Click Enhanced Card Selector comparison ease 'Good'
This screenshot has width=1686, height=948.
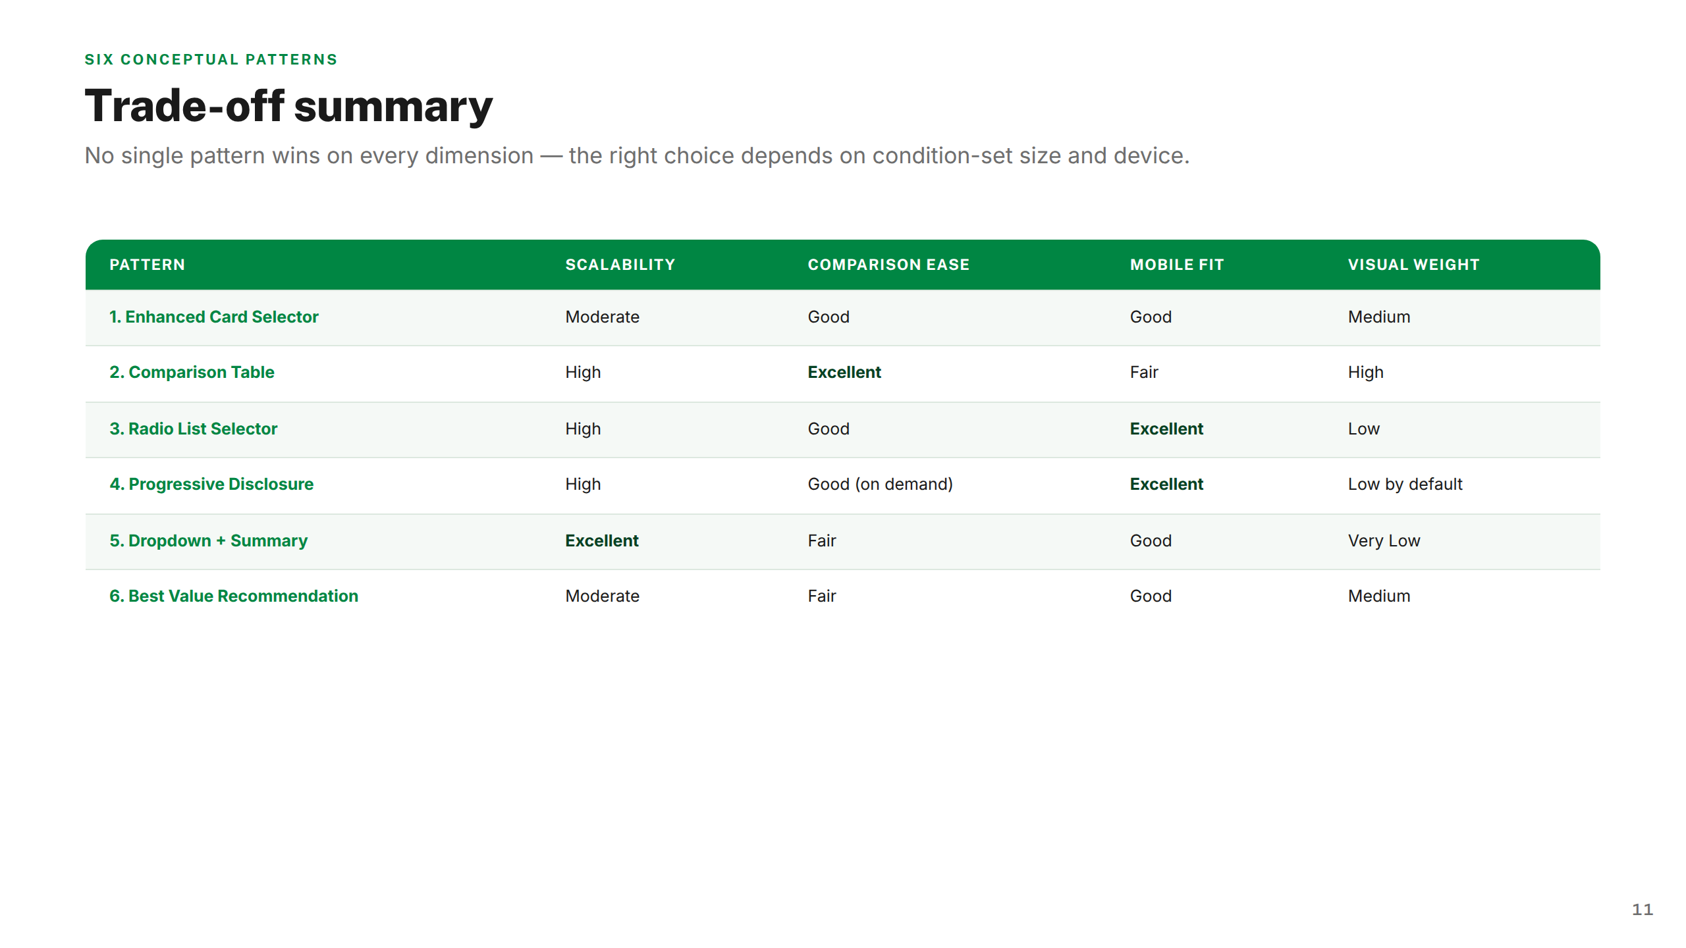click(829, 317)
